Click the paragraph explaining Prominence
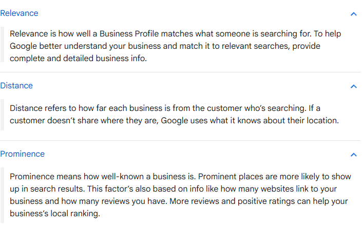 180,195
